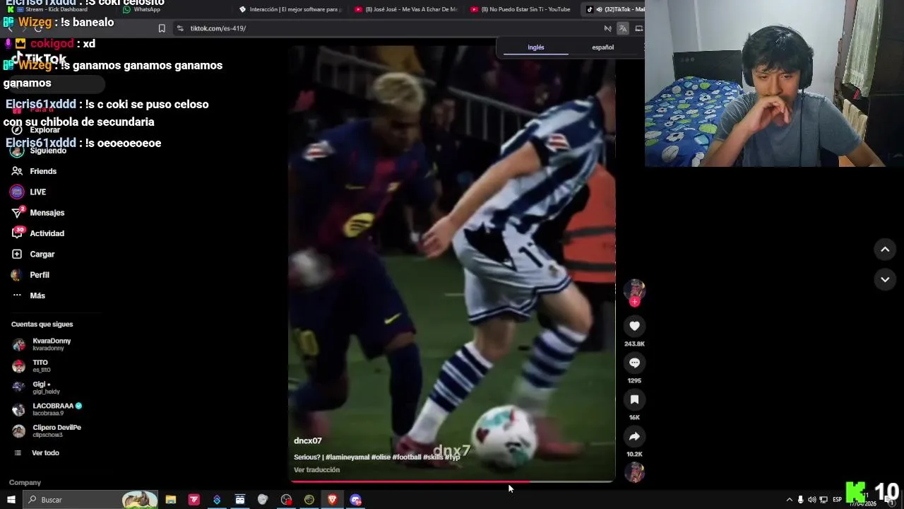The width and height of the screenshot is (904, 509).
Task: Click the microphone tray icon
Action: pos(800,500)
